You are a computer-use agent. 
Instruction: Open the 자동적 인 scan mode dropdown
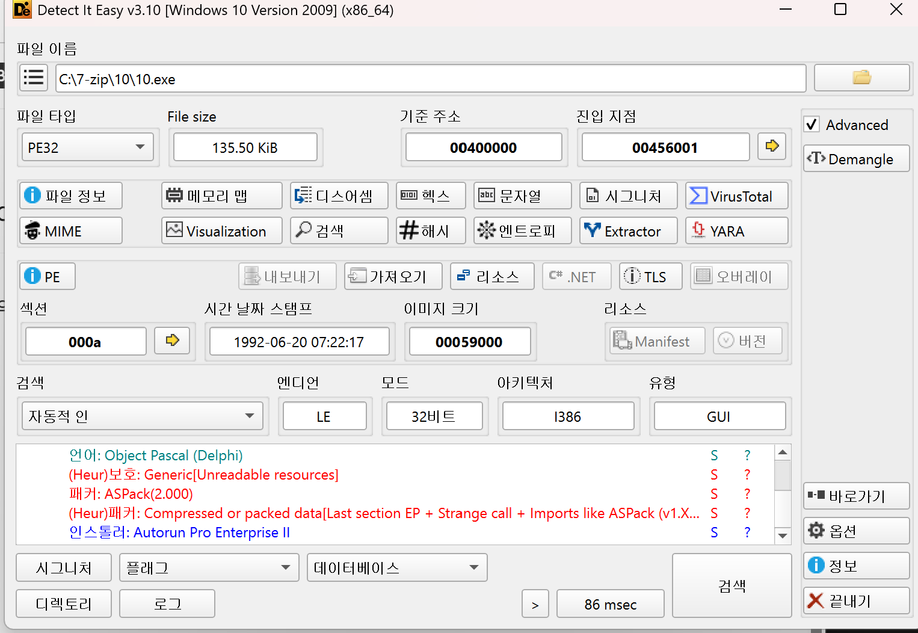(x=143, y=416)
